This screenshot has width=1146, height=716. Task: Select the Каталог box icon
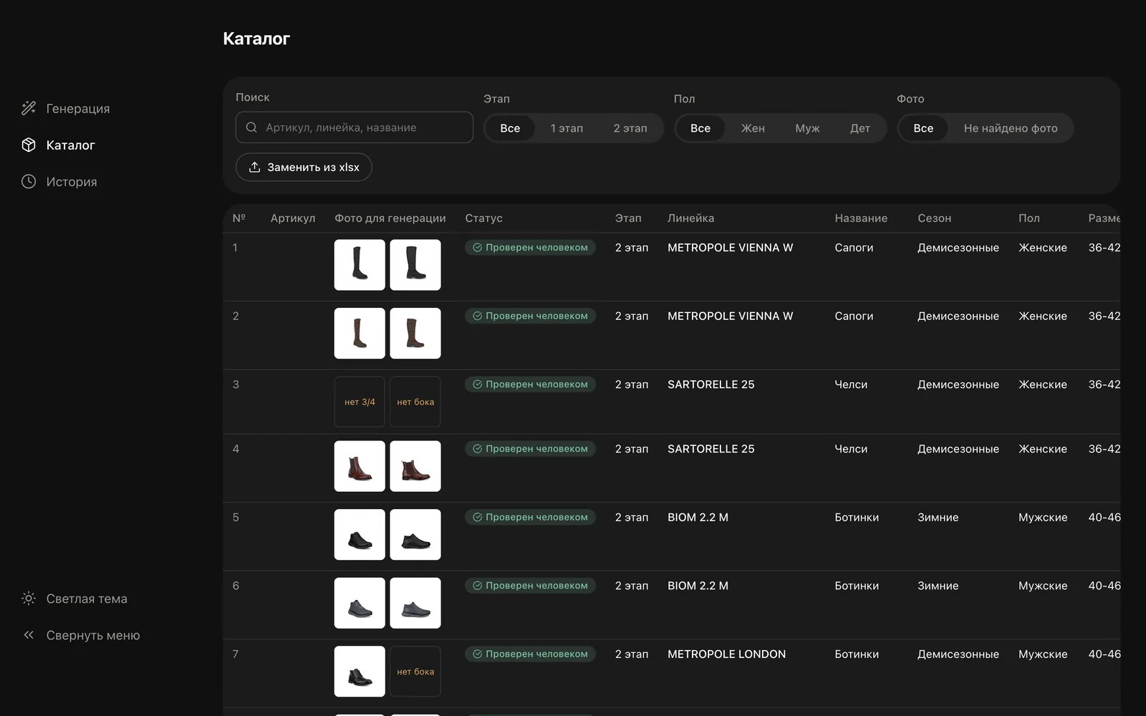29,145
